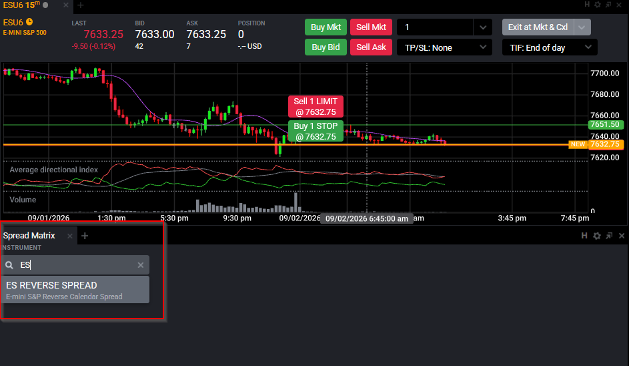Open the order quantity dropdown arrow
Image resolution: width=629 pixels, height=366 pixels.
tap(483, 27)
